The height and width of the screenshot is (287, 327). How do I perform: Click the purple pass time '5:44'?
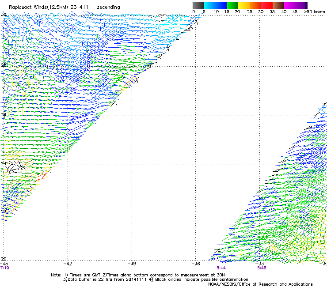pyautogui.click(x=221, y=268)
